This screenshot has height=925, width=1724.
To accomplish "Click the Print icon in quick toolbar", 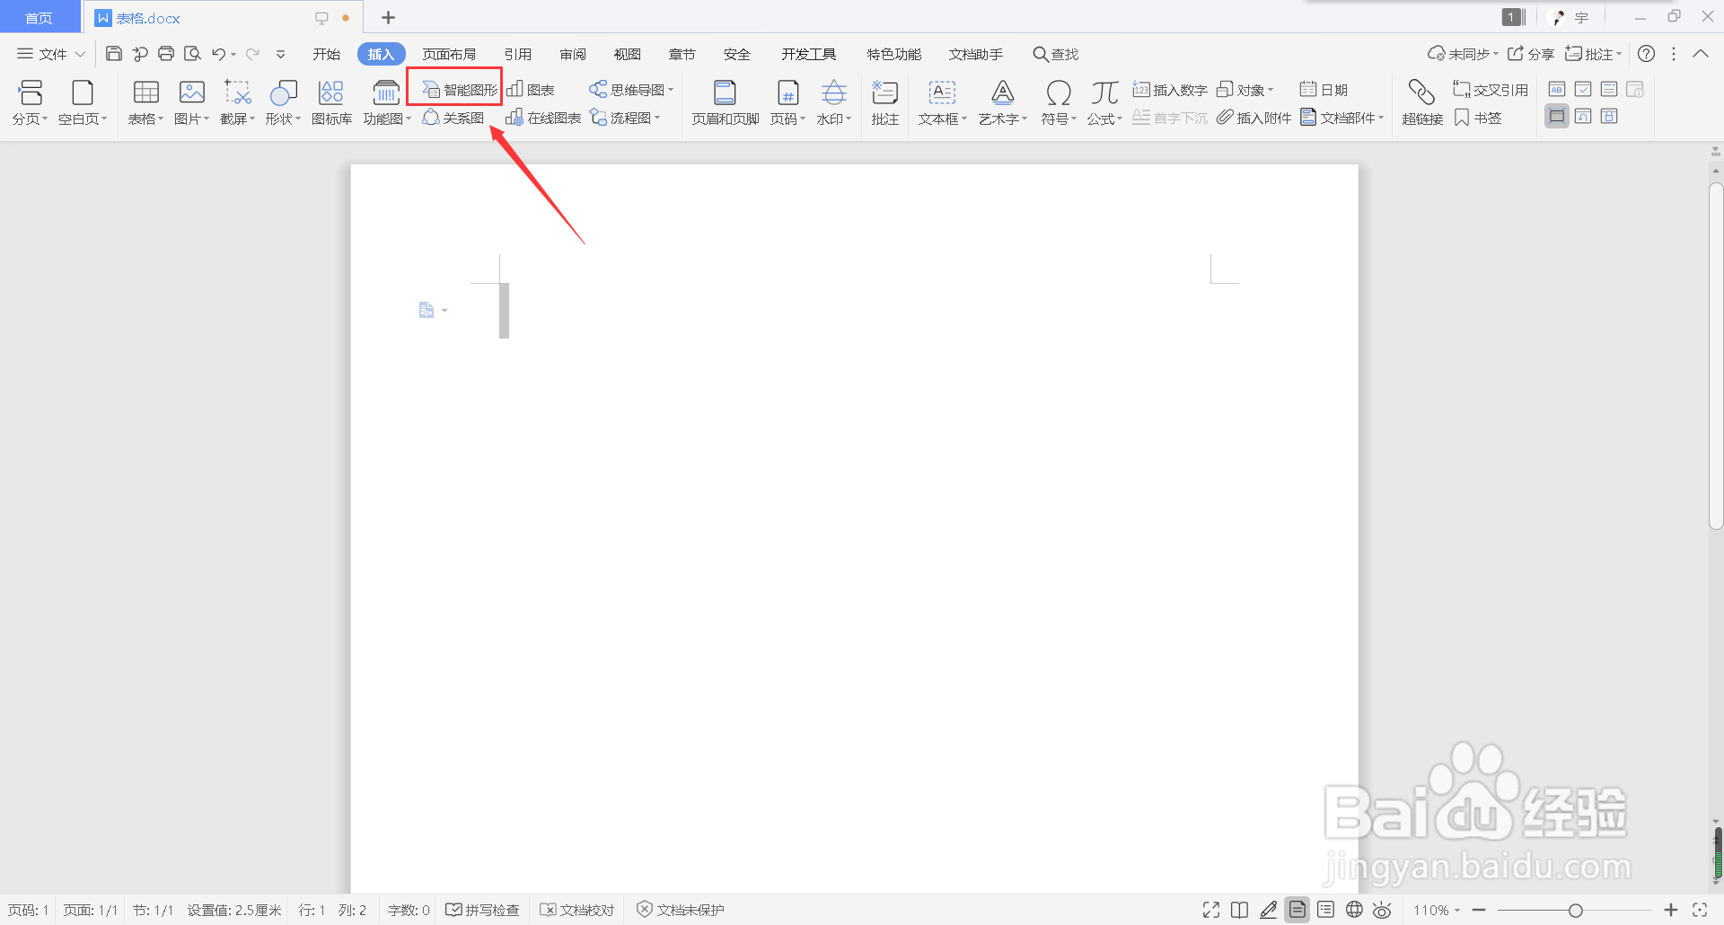I will (166, 54).
